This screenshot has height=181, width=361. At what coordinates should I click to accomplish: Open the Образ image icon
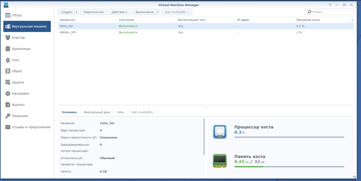[8, 71]
